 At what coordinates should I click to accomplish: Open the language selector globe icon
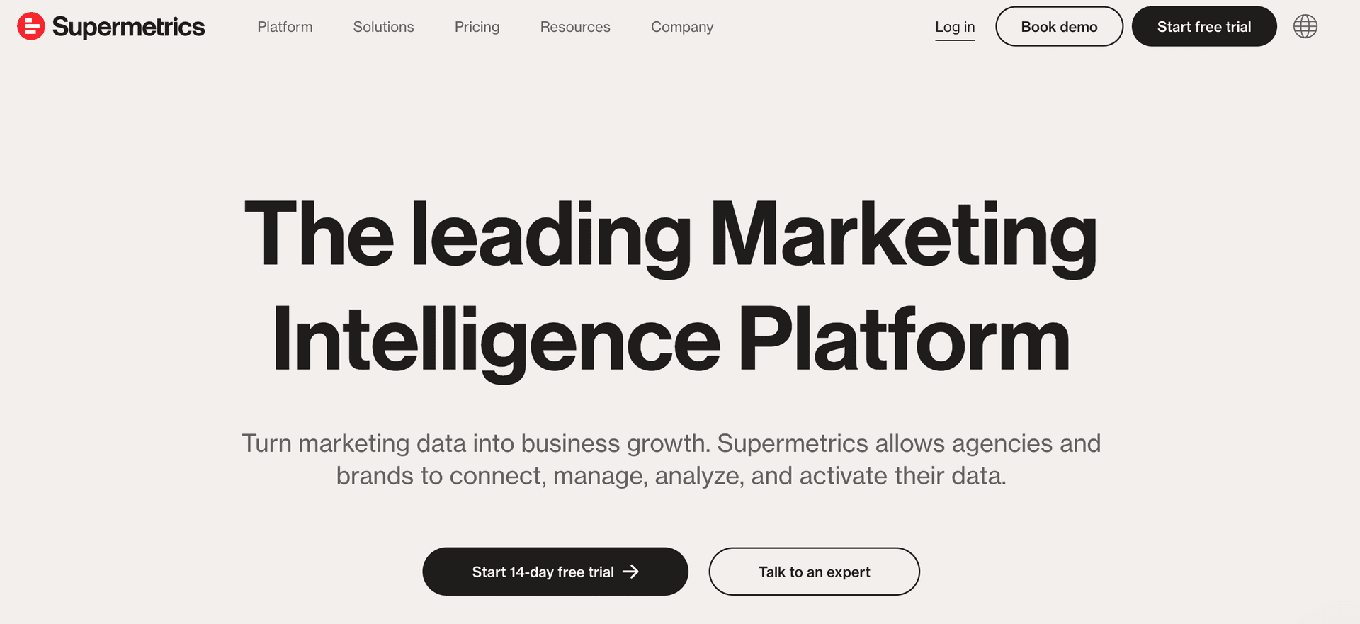coord(1305,27)
